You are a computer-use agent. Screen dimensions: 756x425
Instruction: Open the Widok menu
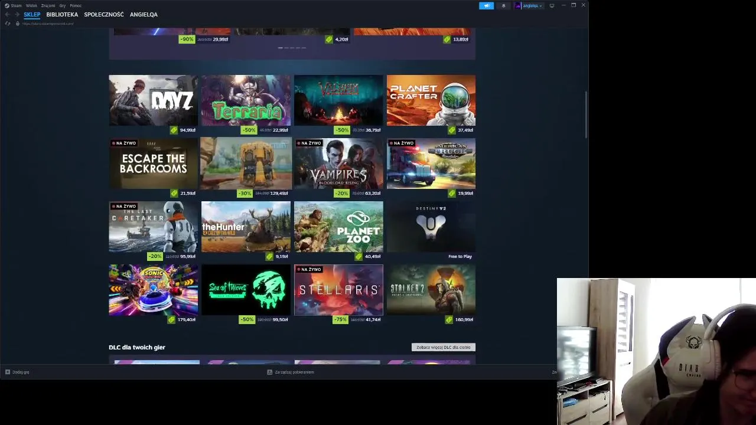pyautogui.click(x=31, y=5)
